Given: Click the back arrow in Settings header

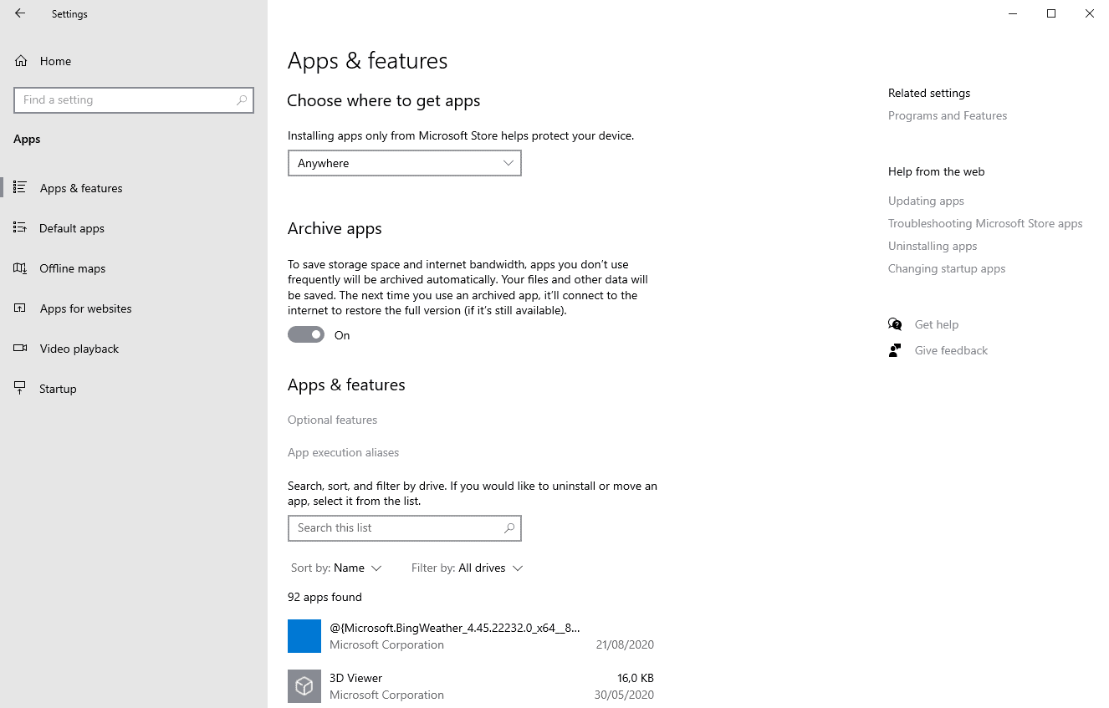Looking at the screenshot, I should [20, 13].
